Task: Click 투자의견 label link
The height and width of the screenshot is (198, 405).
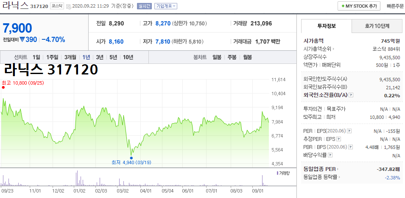Action: pos(313,109)
